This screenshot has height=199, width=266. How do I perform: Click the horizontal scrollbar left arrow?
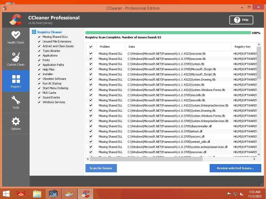[x=88, y=159]
